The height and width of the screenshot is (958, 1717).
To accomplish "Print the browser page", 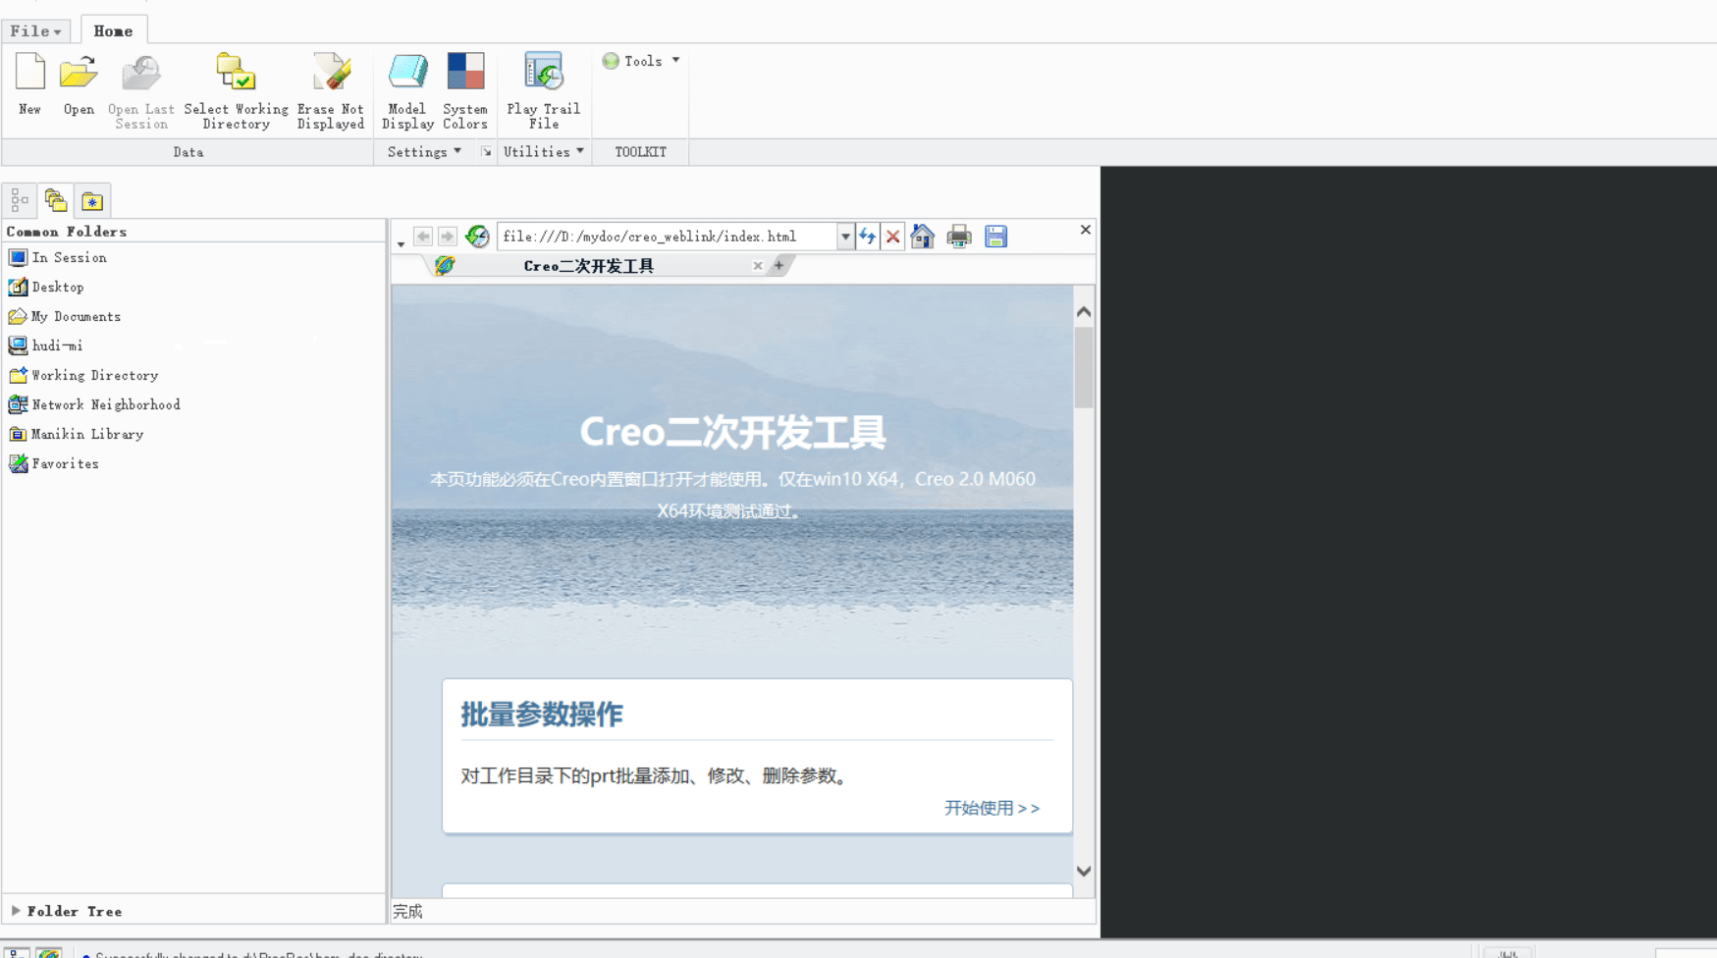I will pos(959,237).
